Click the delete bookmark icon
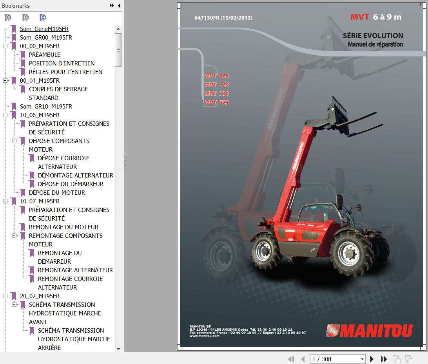 pyautogui.click(x=8, y=18)
